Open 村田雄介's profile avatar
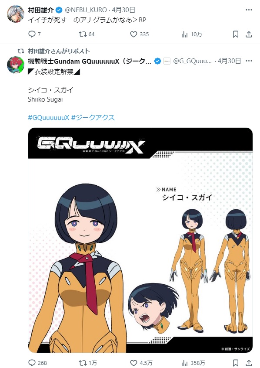Viewport: 260px width, 368px height. (x=16, y=14)
